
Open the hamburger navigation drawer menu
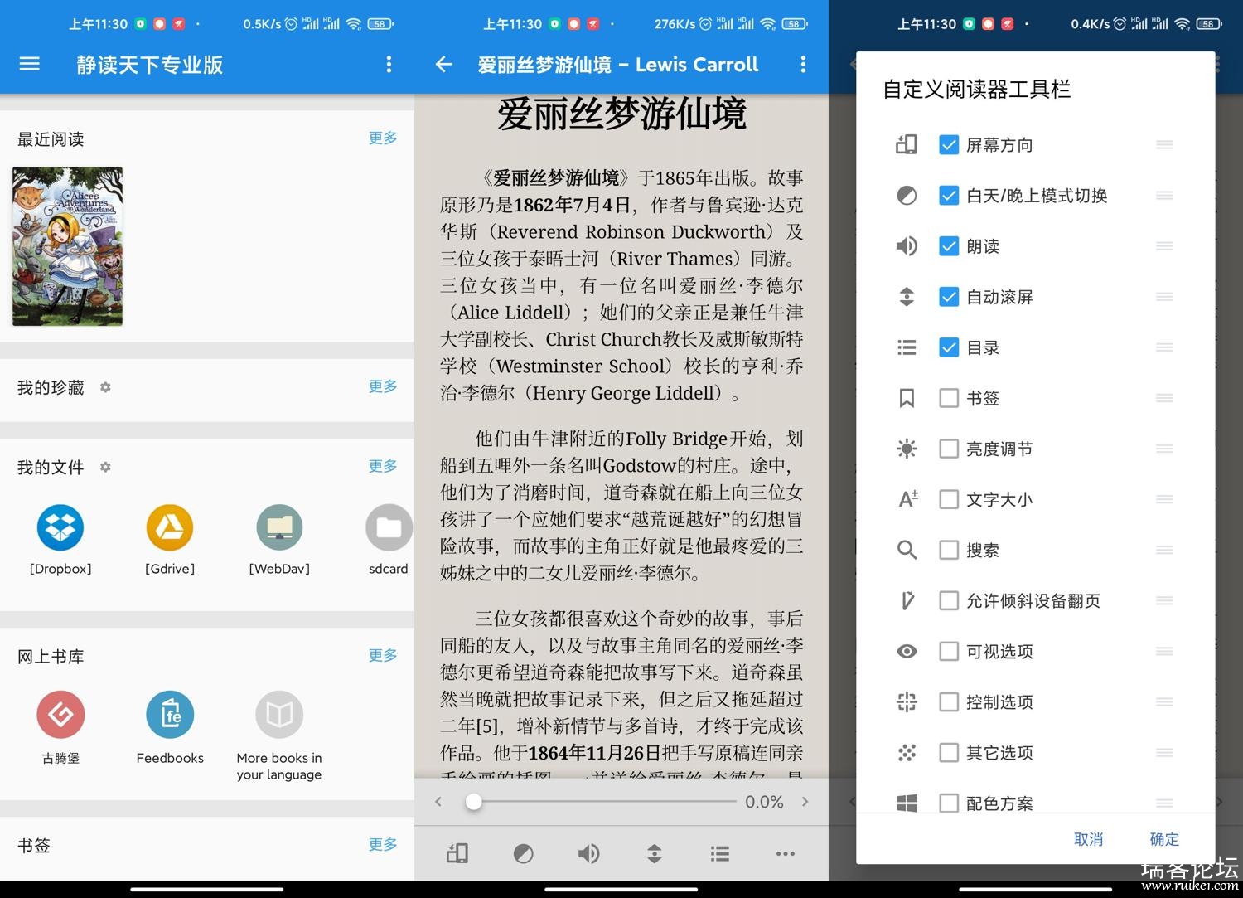(x=30, y=64)
